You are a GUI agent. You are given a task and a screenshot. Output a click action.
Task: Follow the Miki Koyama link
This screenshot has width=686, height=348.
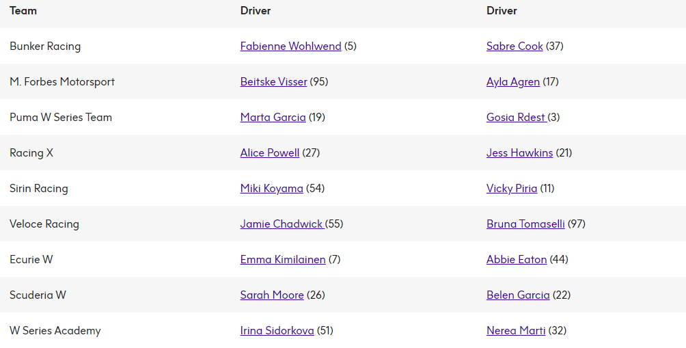[271, 188]
